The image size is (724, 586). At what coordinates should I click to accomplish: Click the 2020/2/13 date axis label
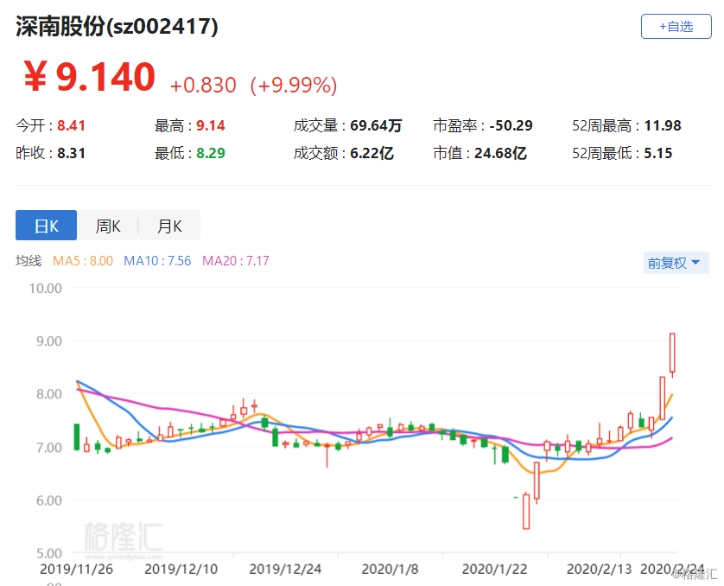pyautogui.click(x=599, y=570)
